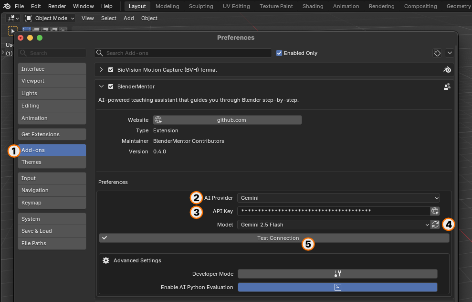Expand the BioVision Motion Capture add-on details

(x=102, y=70)
